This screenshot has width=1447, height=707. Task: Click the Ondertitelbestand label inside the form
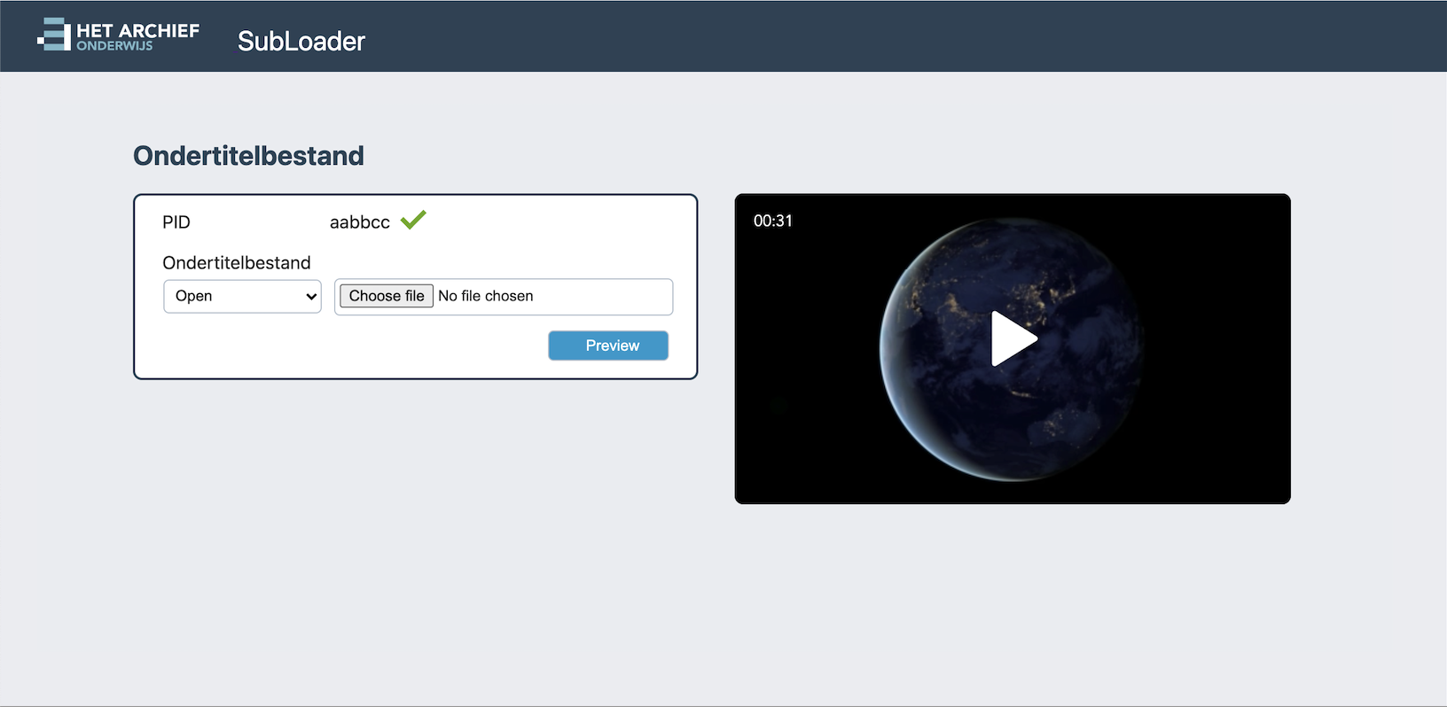237,263
